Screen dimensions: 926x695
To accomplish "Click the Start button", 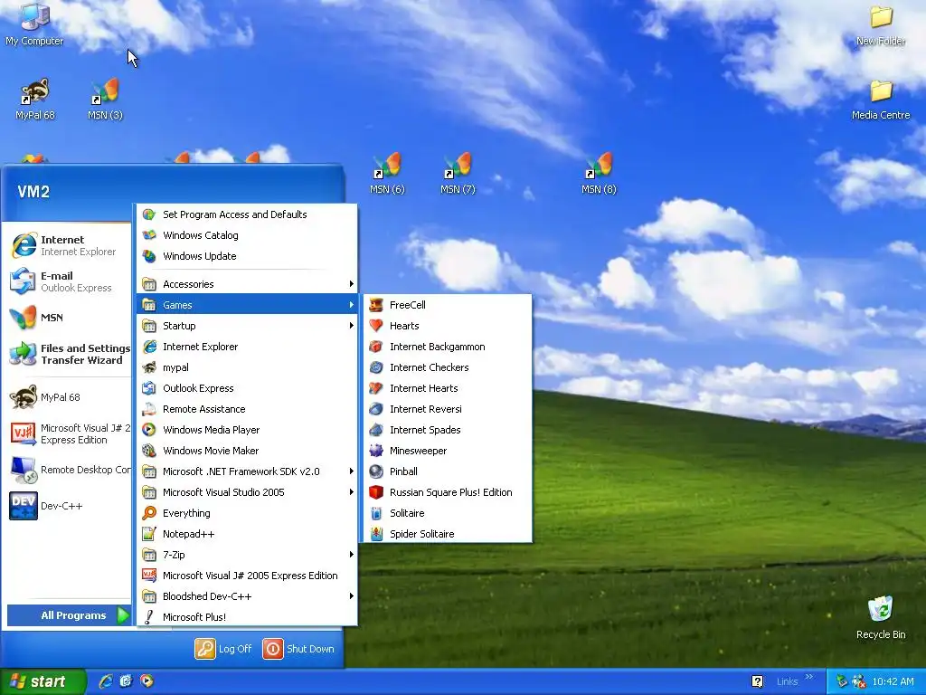I will tap(43, 681).
